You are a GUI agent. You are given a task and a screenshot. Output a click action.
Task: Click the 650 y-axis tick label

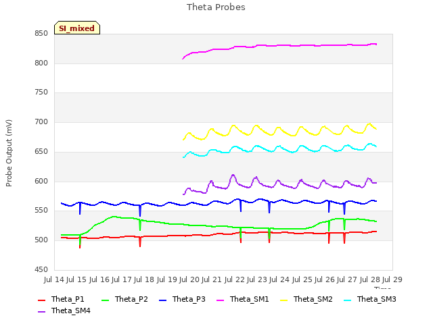pos(41,151)
